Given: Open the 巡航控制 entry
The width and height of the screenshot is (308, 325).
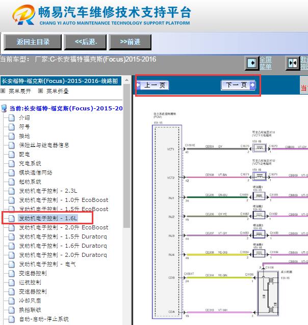Looking at the screenshot, I should pyautogui.click(x=30, y=282).
